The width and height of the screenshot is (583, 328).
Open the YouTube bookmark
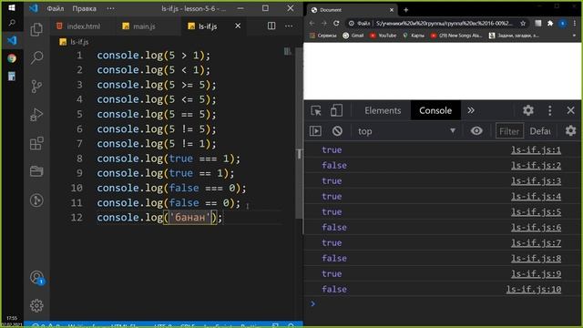tap(383, 36)
